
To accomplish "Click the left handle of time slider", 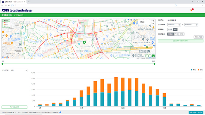I will pyautogui.click(x=2, y=64).
